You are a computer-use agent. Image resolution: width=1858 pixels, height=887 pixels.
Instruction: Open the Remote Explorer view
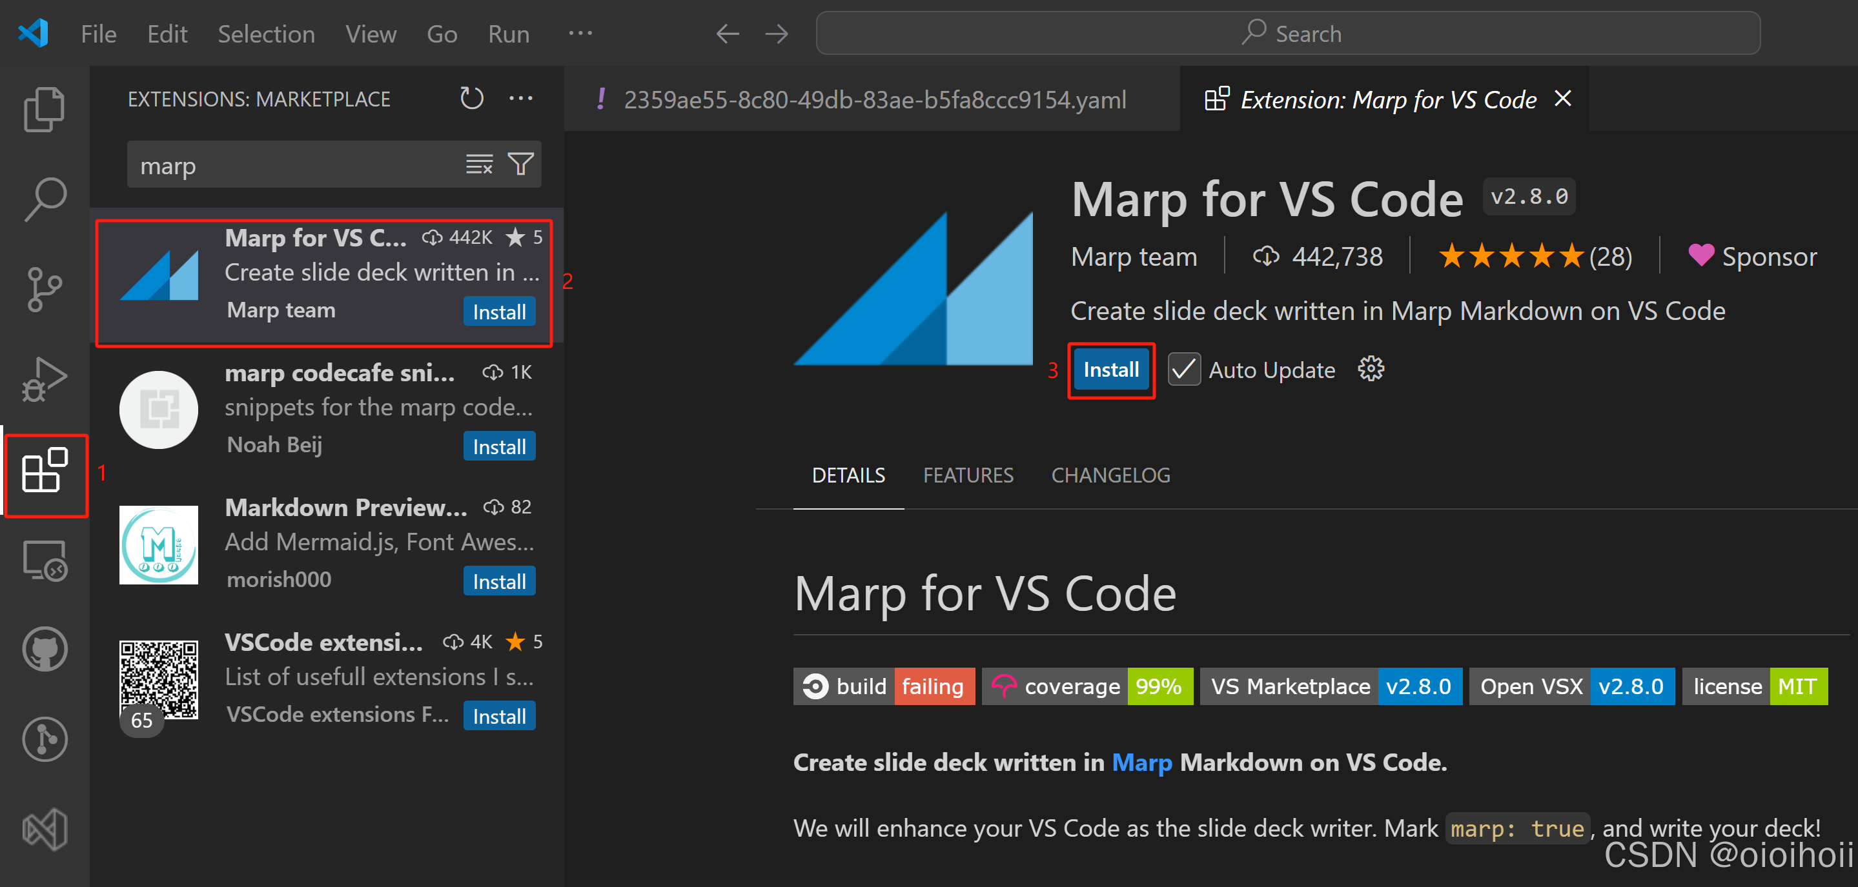(x=44, y=560)
